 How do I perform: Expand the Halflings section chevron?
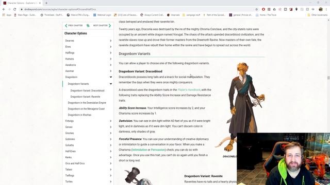point(110,53)
